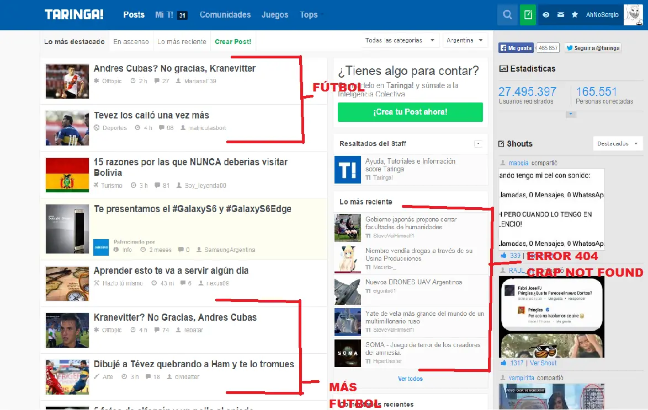This screenshot has width=648, height=410.
Task: Open user maogia profile link
Action: point(518,163)
